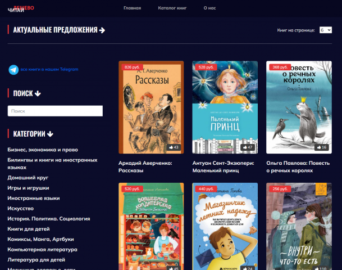Open category Компьютерная литература
The width and height of the screenshot is (342, 270).
coord(42,249)
